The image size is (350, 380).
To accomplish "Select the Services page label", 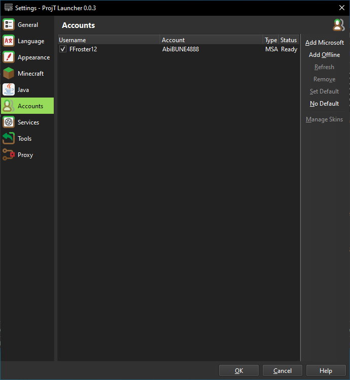I will coord(28,122).
